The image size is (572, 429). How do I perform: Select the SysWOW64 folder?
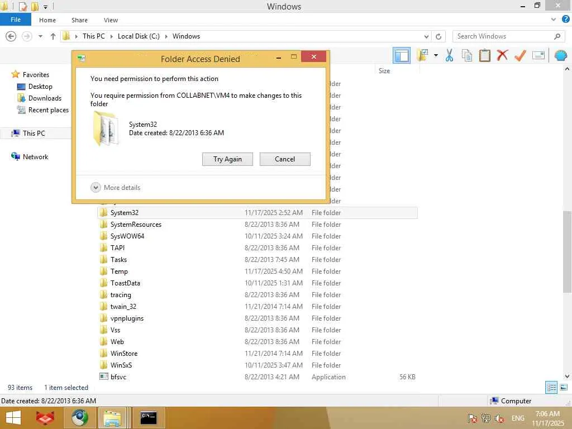127,236
